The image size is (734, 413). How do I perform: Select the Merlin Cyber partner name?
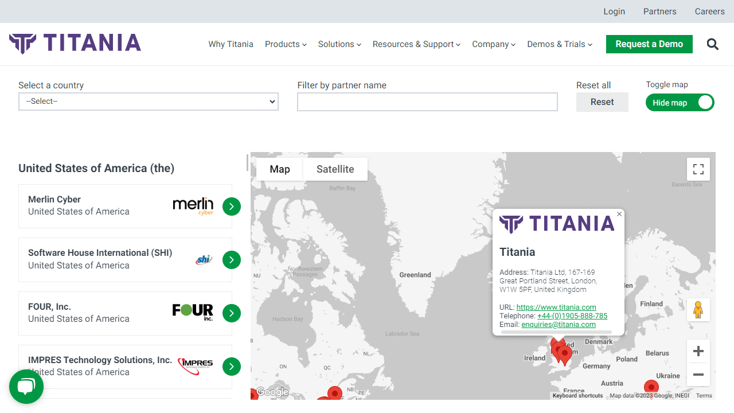coord(54,200)
